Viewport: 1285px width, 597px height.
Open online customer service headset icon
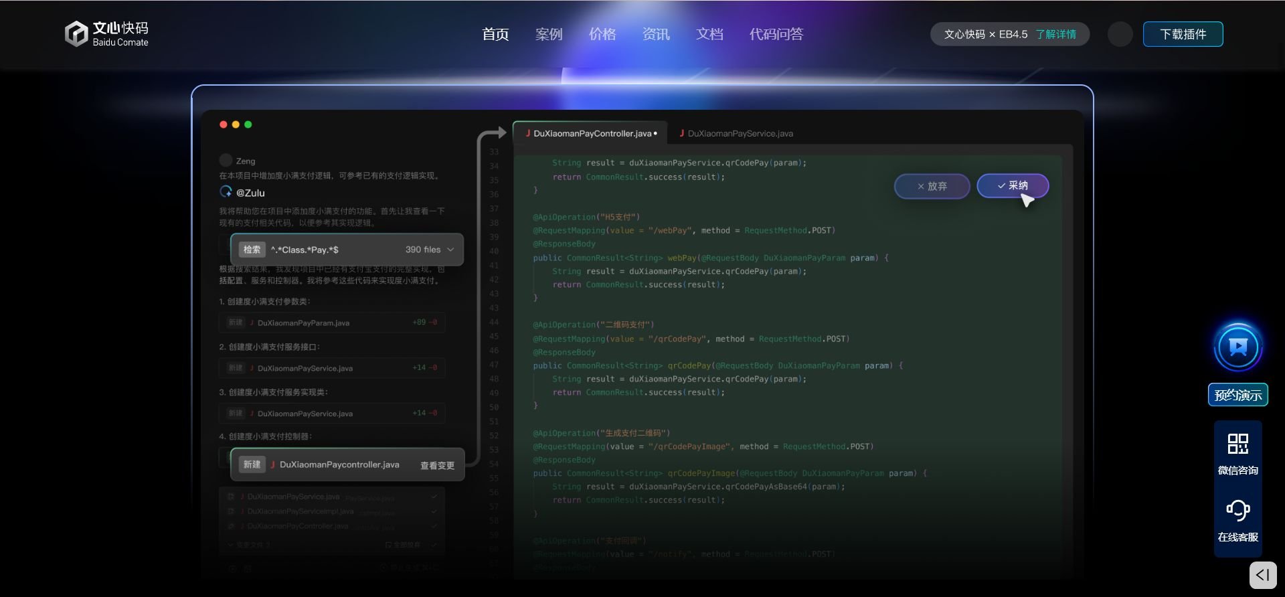[1237, 511]
